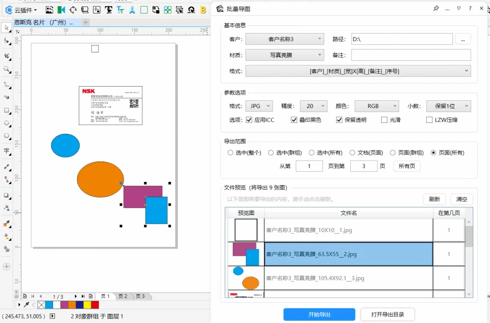This screenshot has height=323, width=490.
Task: Select the Polygon tool in toolbox
Action: point(6,136)
